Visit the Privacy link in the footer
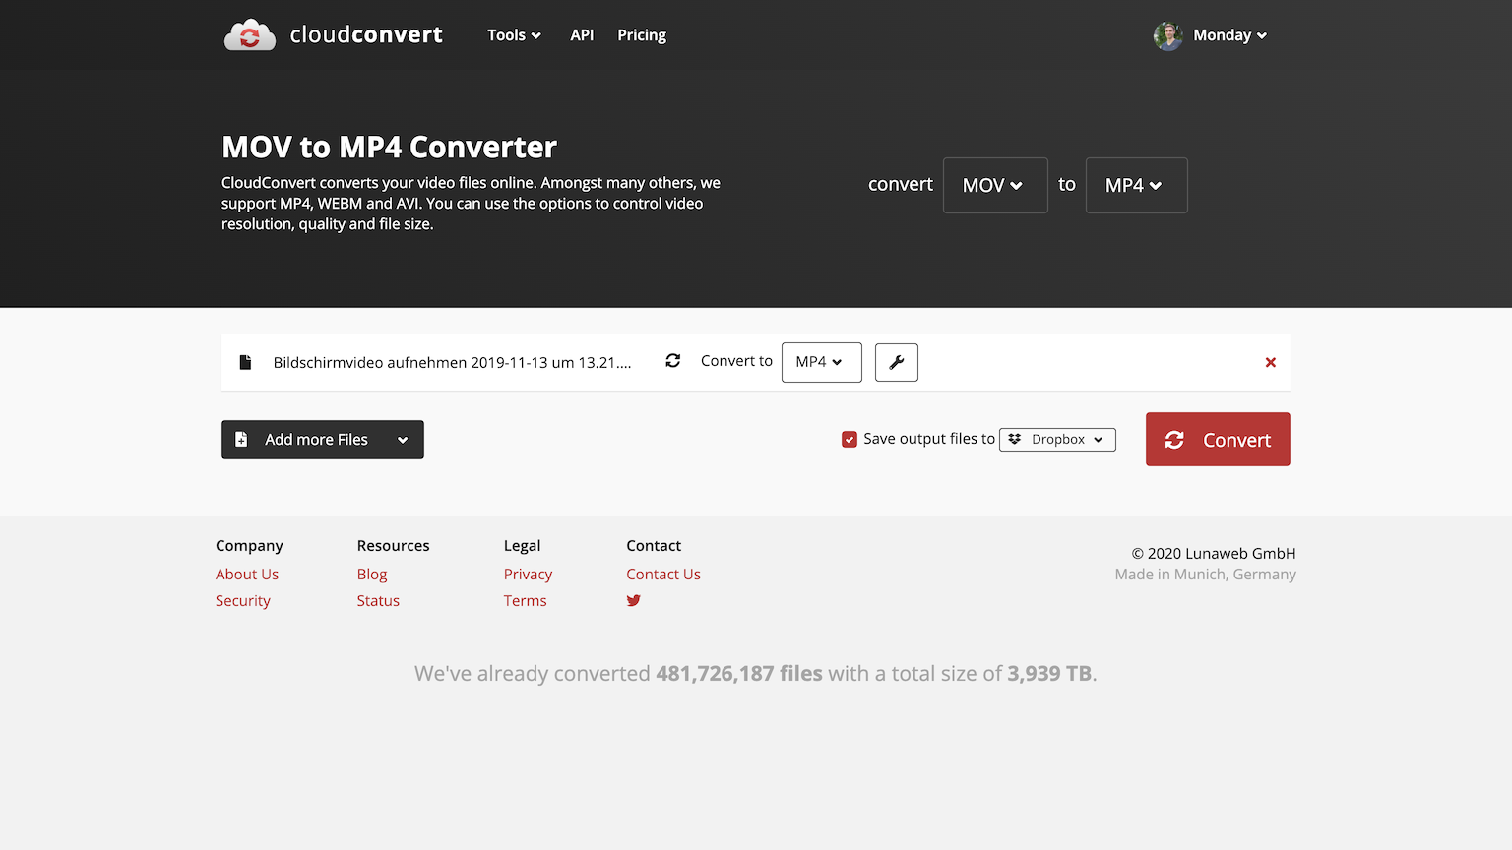Image resolution: width=1512 pixels, height=850 pixels. [528, 575]
